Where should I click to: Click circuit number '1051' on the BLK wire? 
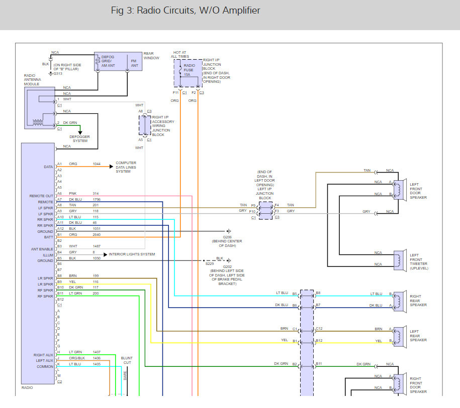coord(97,229)
